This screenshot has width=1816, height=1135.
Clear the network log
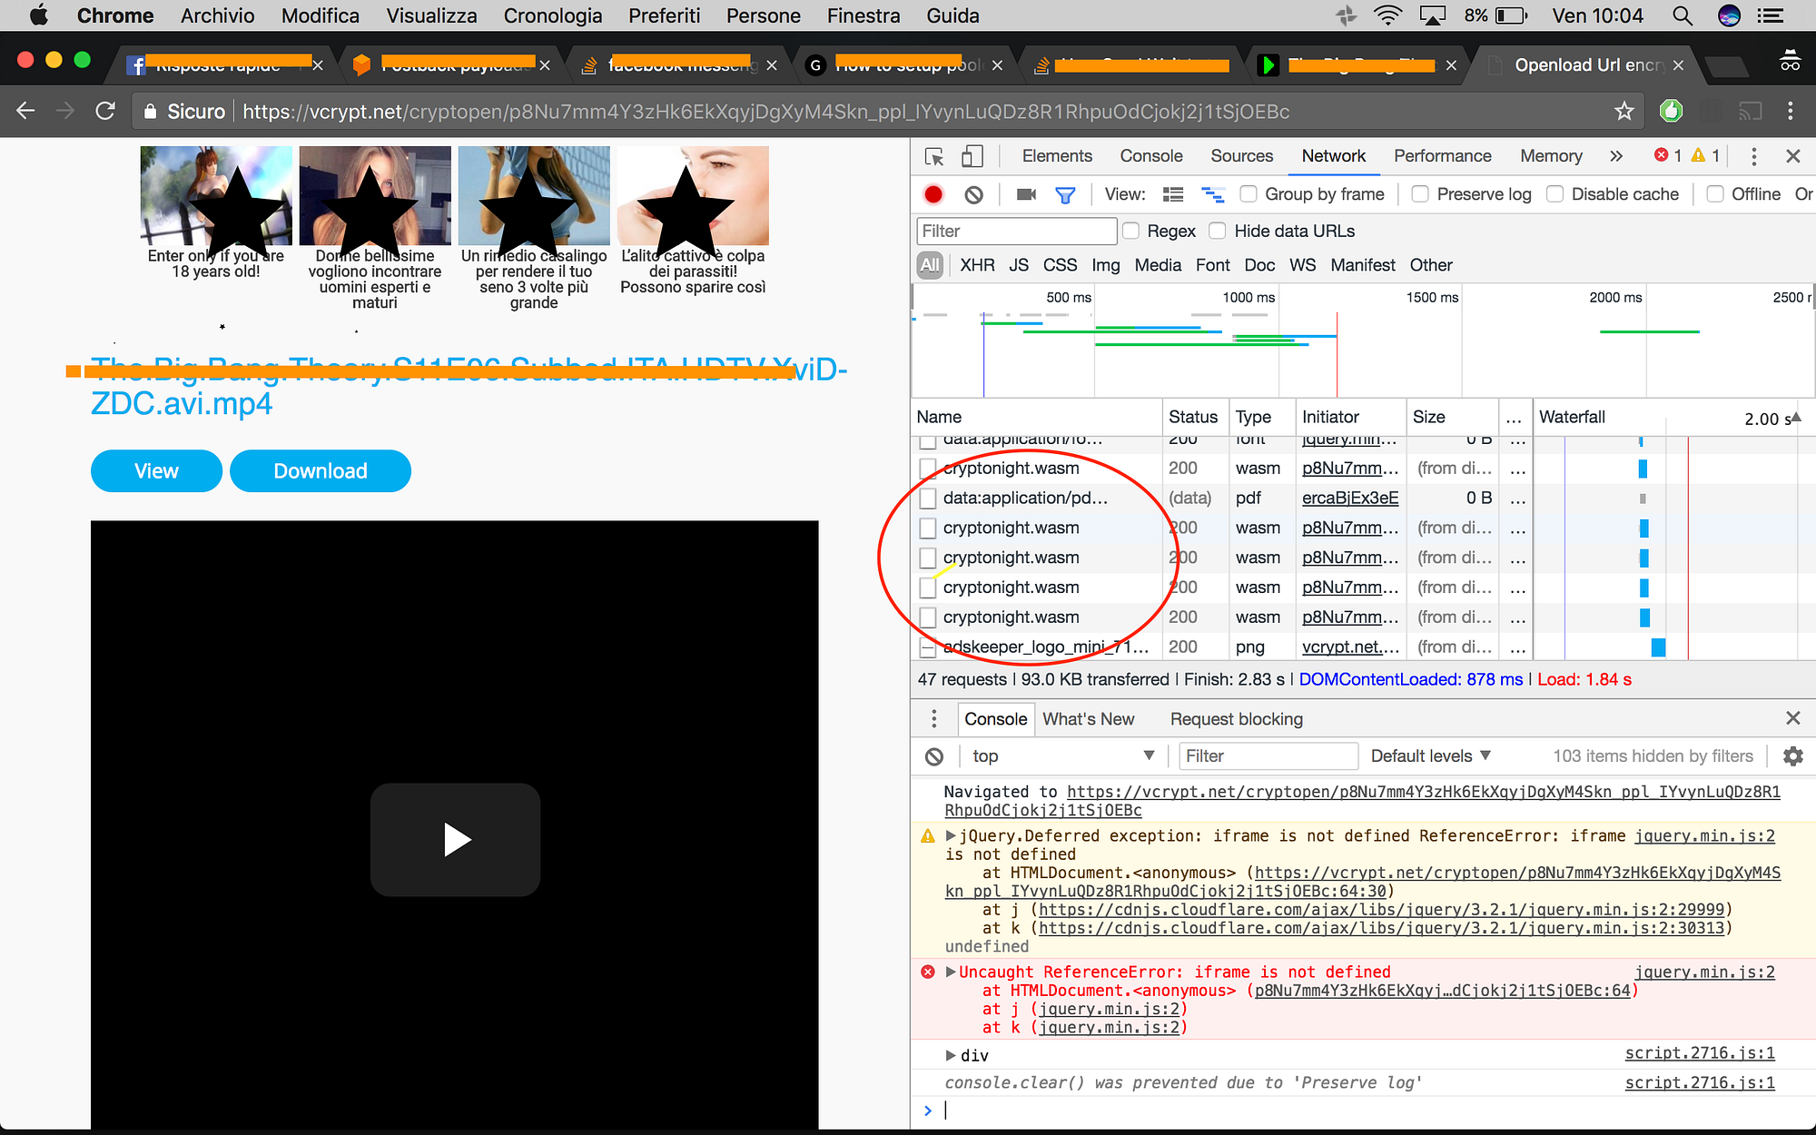[x=973, y=194]
